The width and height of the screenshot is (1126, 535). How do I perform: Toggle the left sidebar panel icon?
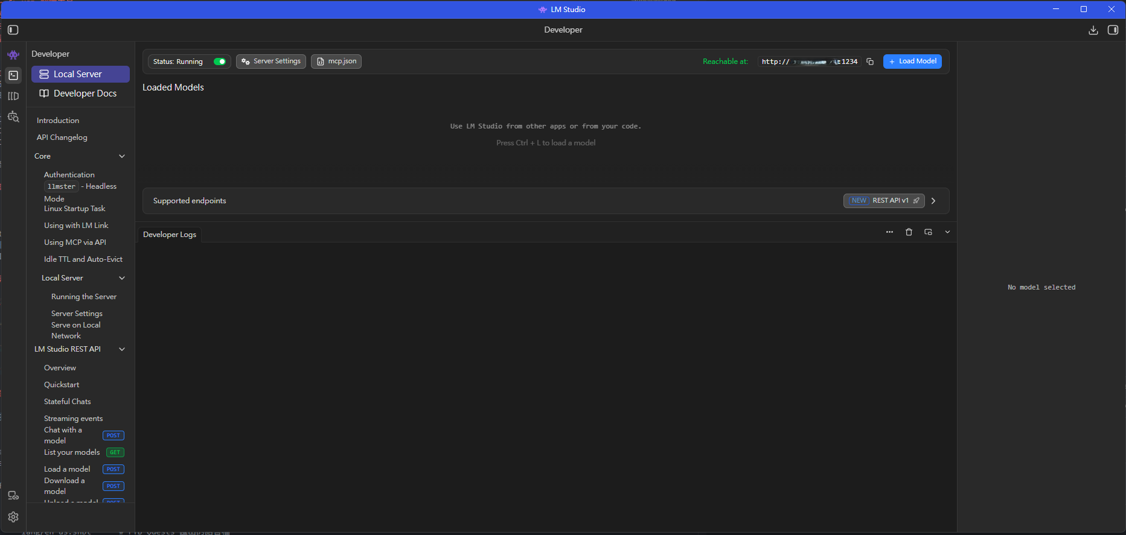click(x=13, y=30)
